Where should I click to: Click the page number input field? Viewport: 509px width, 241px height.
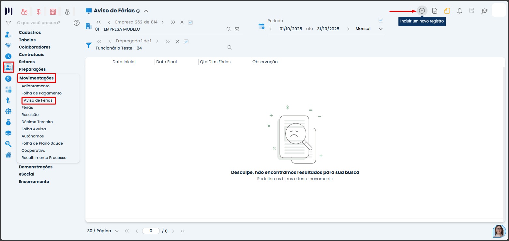coord(151,231)
